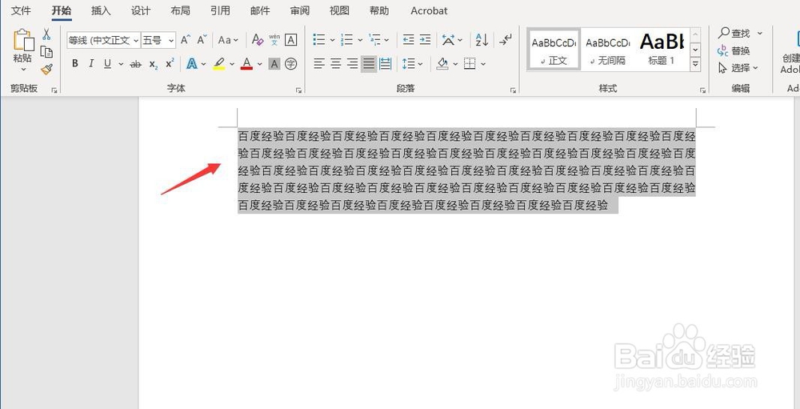This screenshot has height=409, width=800.
Task: Open clipboard pane launcher
Action: tap(54, 90)
